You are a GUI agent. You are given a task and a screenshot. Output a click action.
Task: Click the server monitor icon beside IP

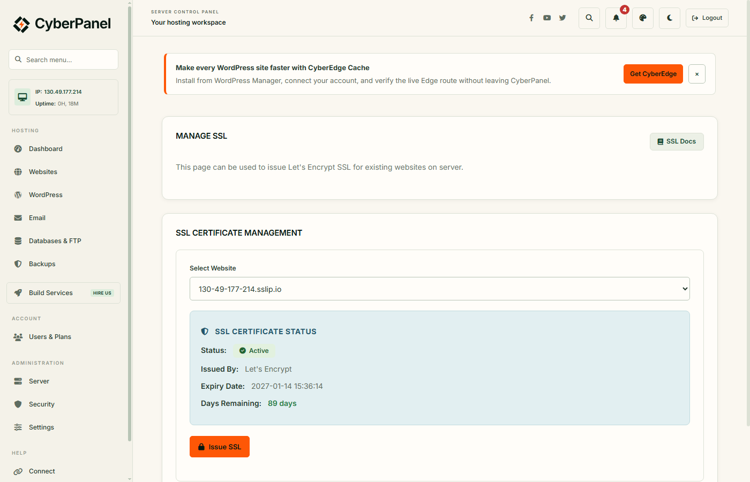pyautogui.click(x=22, y=97)
